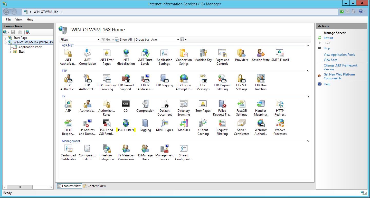
Task: Open Connection Strings feature
Action: click(x=184, y=57)
